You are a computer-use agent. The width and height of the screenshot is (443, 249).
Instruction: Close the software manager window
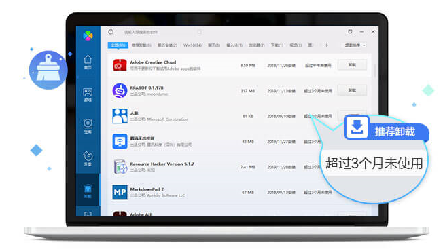click(373, 32)
